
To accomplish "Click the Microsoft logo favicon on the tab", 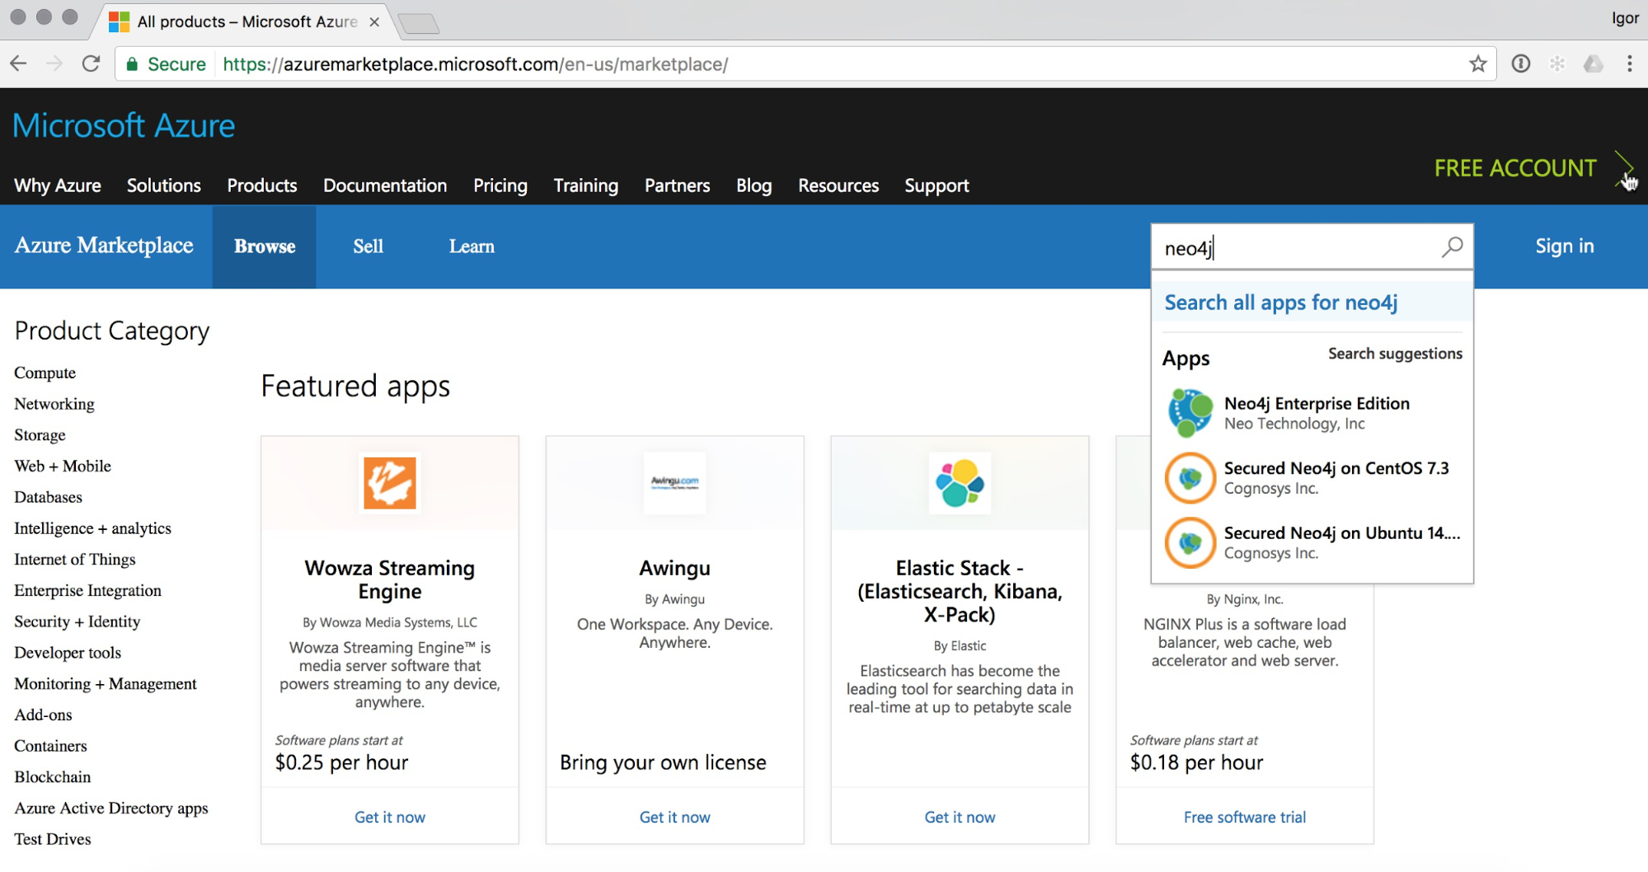I will pyautogui.click(x=120, y=21).
